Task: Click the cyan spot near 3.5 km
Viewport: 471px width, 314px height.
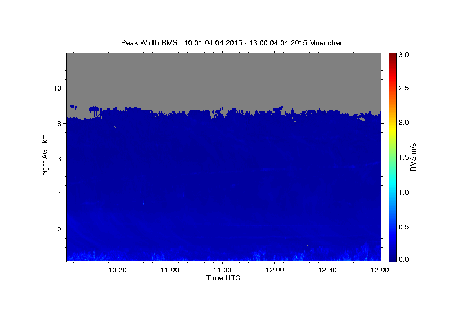Action: pyautogui.click(x=143, y=204)
